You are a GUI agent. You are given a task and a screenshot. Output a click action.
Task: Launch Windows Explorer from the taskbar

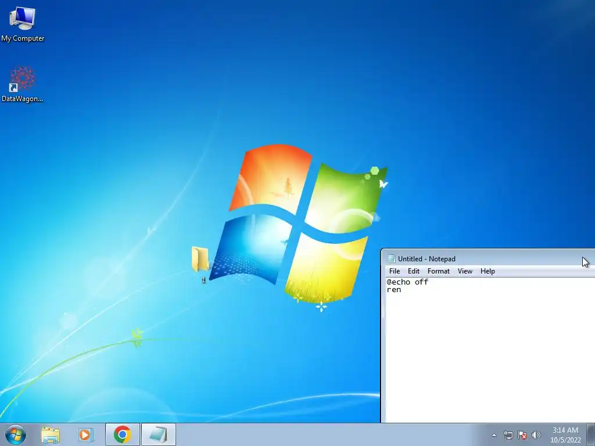coord(51,434)
